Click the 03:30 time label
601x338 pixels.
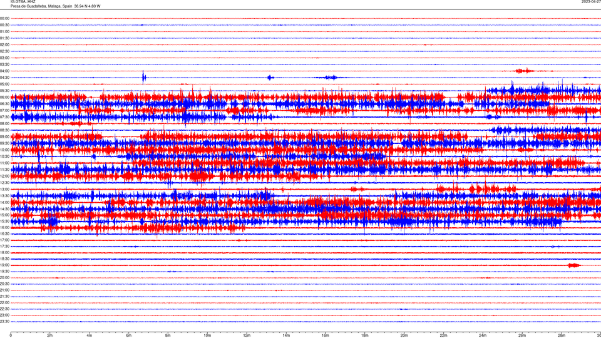(4, 64)
